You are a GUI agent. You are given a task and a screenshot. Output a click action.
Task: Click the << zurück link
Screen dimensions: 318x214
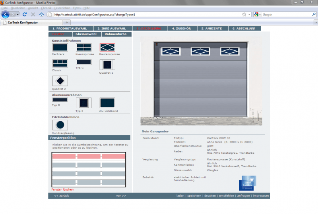62,196
